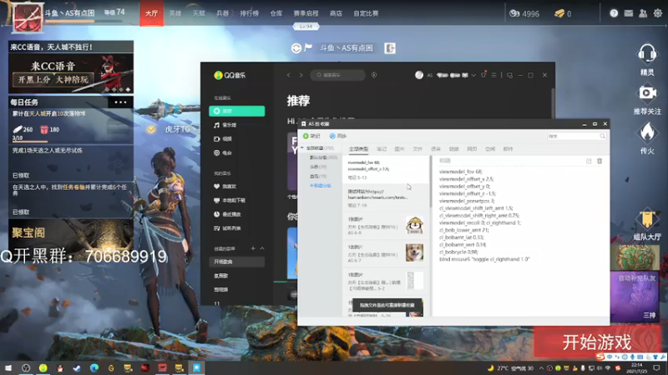
Task: Open the game help question mark icon
Action: point(614,13)
